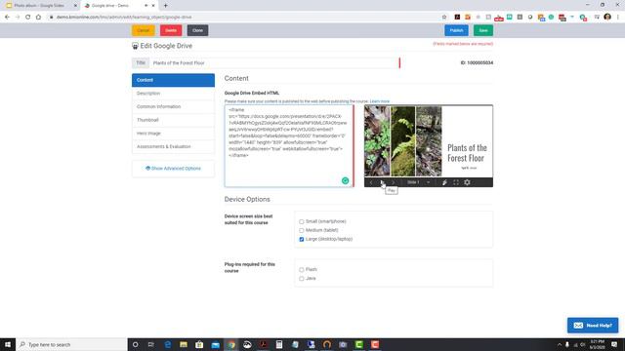Open the gear options in slide preview

click(467, 182)
